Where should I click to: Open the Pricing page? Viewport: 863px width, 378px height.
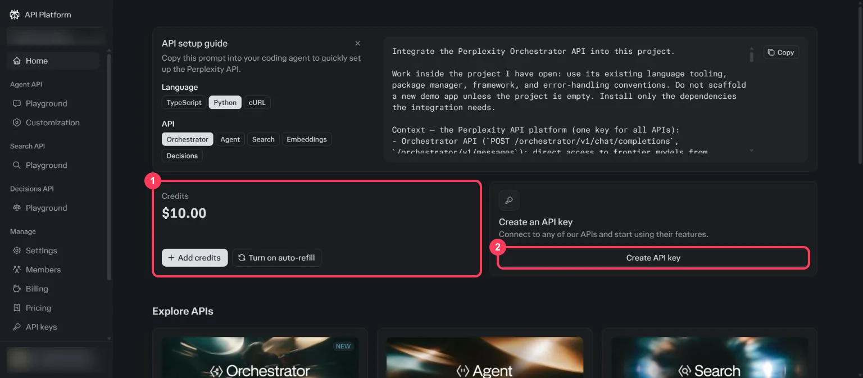pos(53,308)
